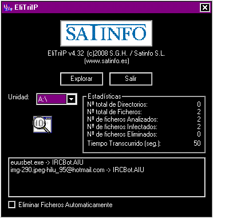The image size is (229, 218).
Task: Click the Unidad label
Action: (x=18, y=97)
